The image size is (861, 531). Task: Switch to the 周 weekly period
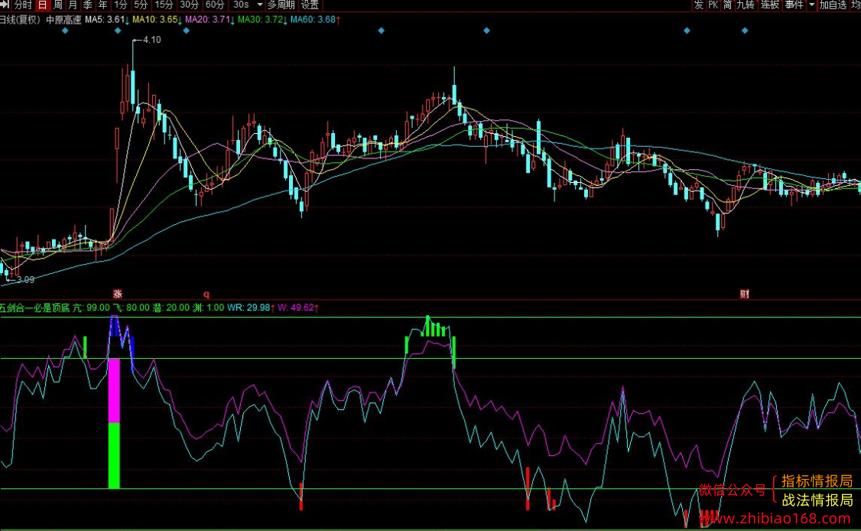click(x=57, y=5)
